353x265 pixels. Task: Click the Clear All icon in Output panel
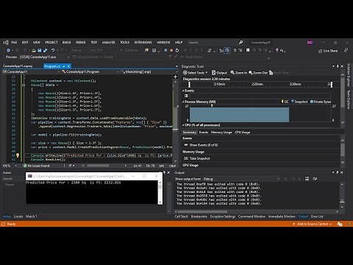coord(307,179)
